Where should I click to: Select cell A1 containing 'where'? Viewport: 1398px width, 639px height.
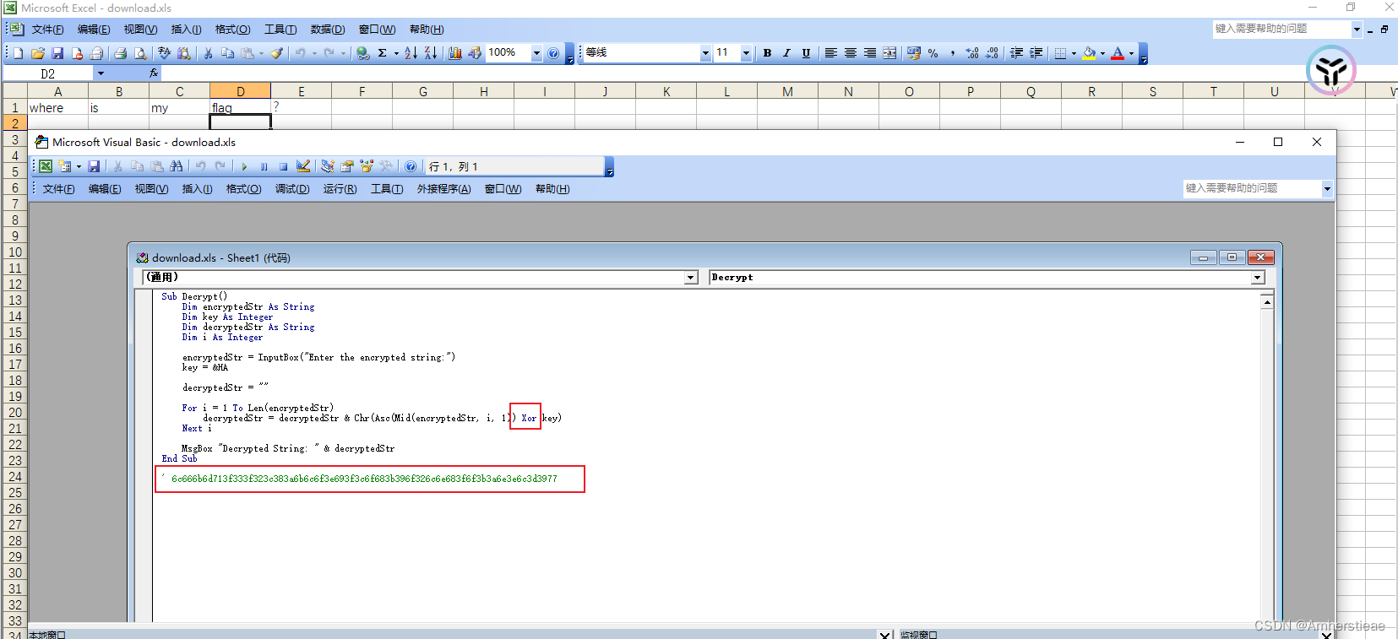coord(57,107)
